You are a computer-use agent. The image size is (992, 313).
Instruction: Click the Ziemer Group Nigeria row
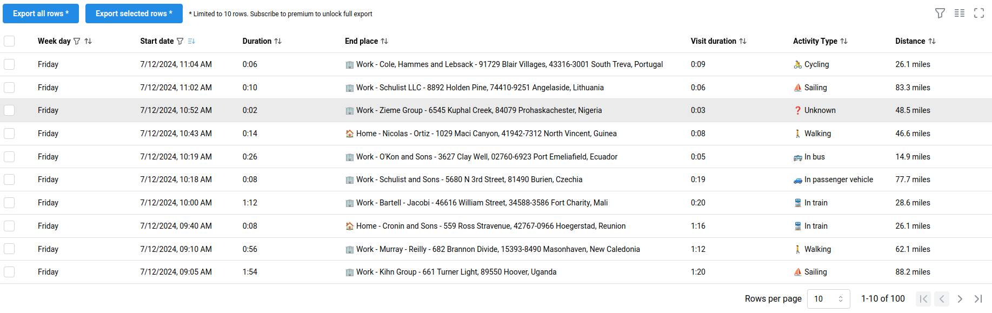[478, 110]
